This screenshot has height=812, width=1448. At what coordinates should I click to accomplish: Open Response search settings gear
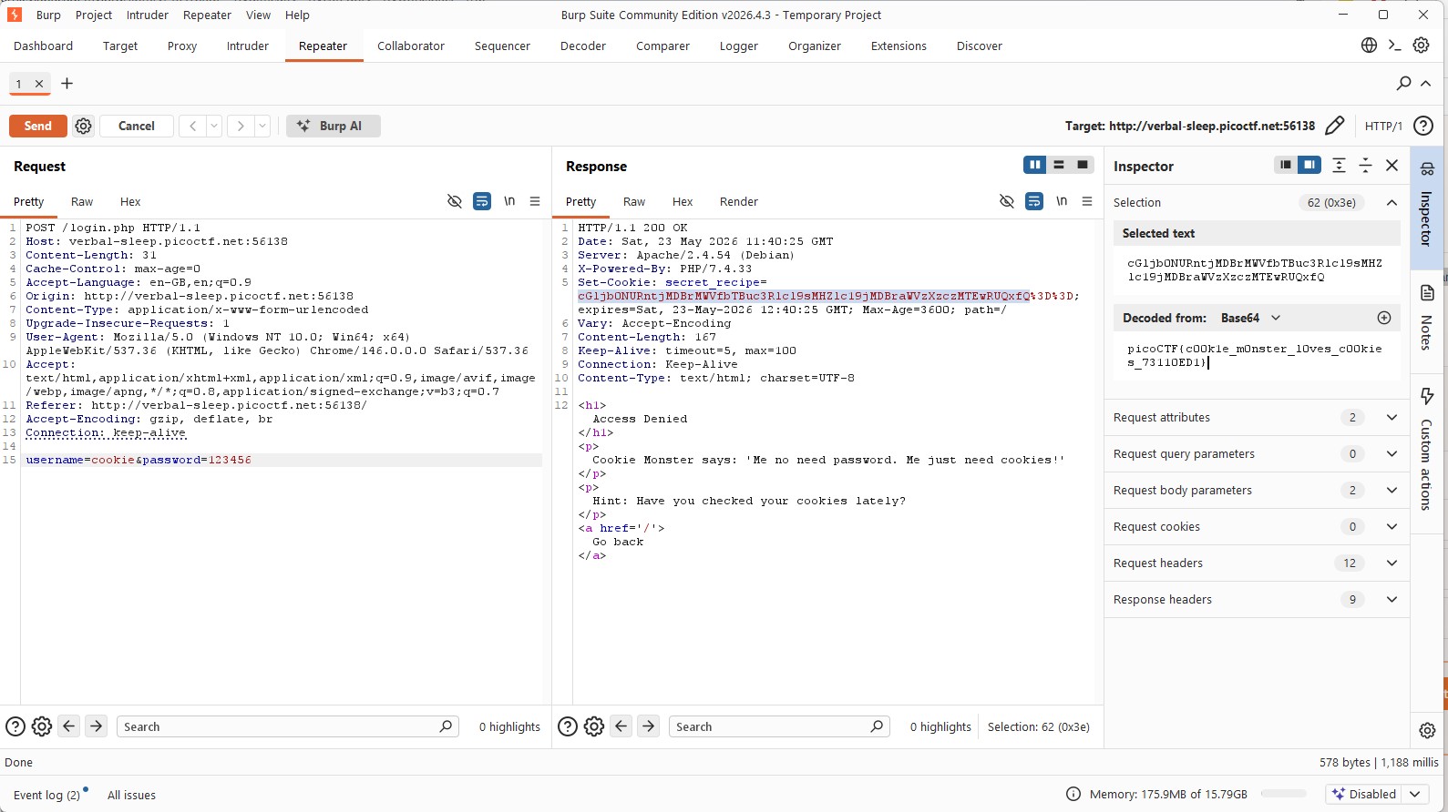(594, 726)
